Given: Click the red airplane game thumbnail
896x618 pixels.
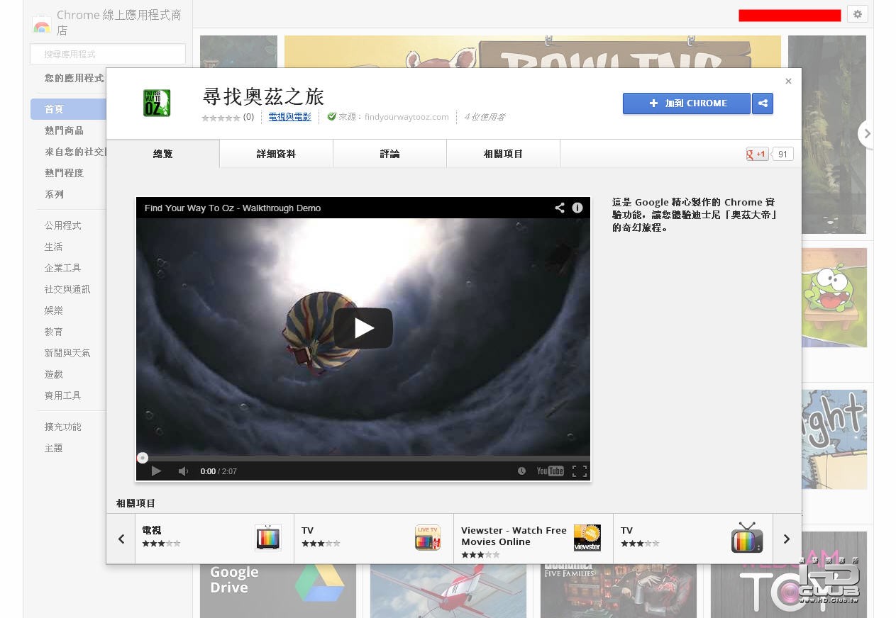Looking at the screenshot, I should [448, 591].
